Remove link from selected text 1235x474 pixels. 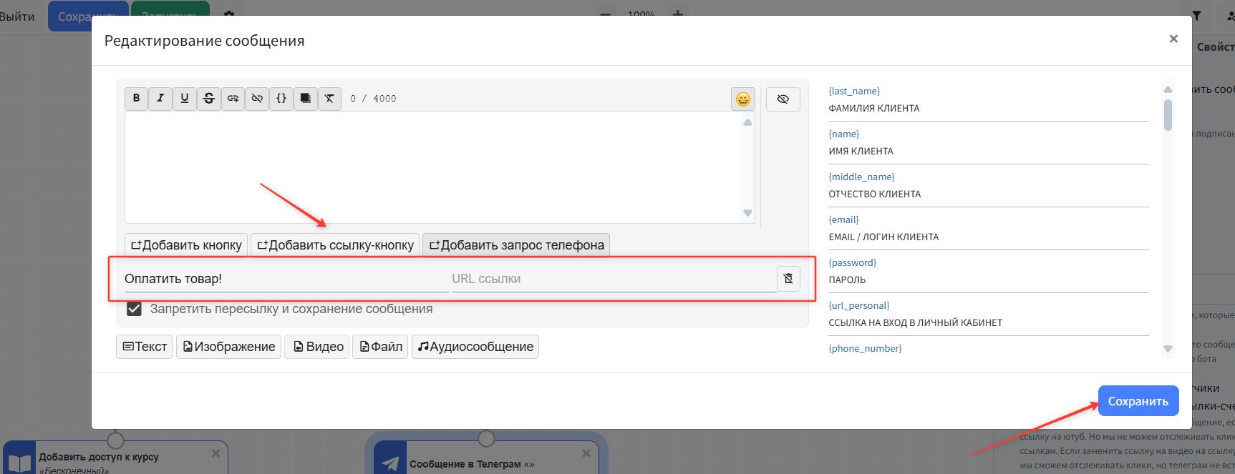(257, 99)
